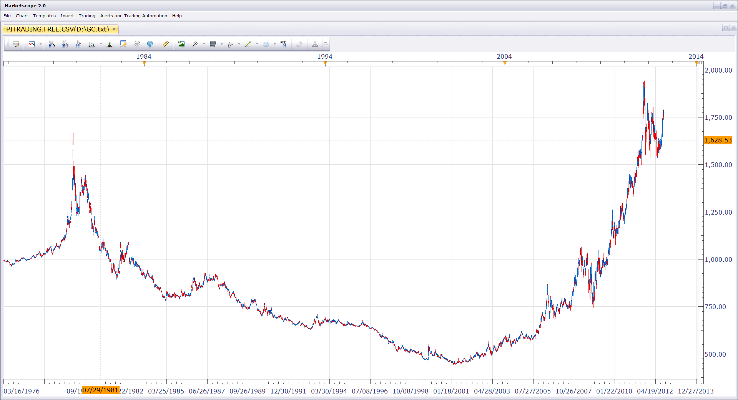Click the 12/30/1991 date axis label
Screen dimensions: 738x400
tap(288, 391)
